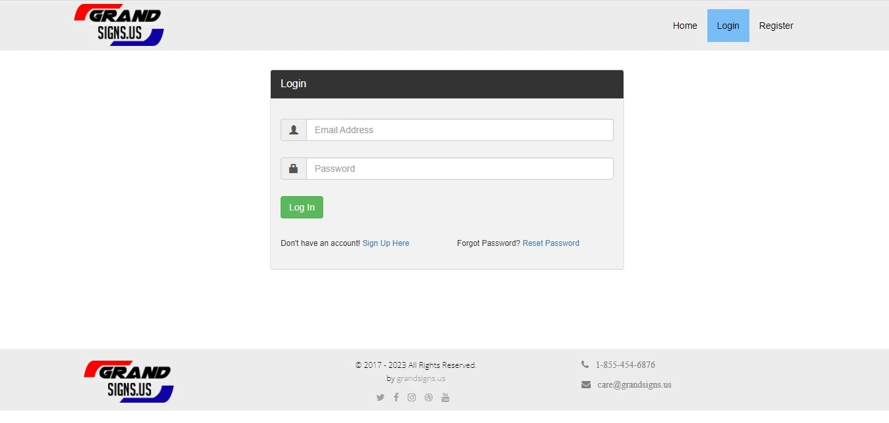Follow the Sign Up Here link
The height and width of the screenshot is (423, 889).
click(x=385, y=243)
